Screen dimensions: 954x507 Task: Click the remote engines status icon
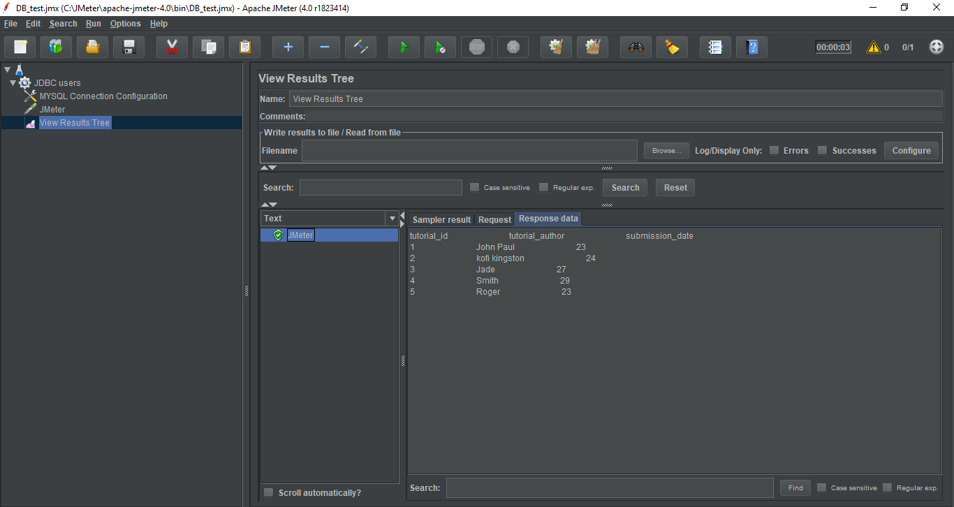(937, 47)
